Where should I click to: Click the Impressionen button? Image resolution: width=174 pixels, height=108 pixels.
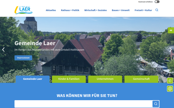[x=23, y=58]
